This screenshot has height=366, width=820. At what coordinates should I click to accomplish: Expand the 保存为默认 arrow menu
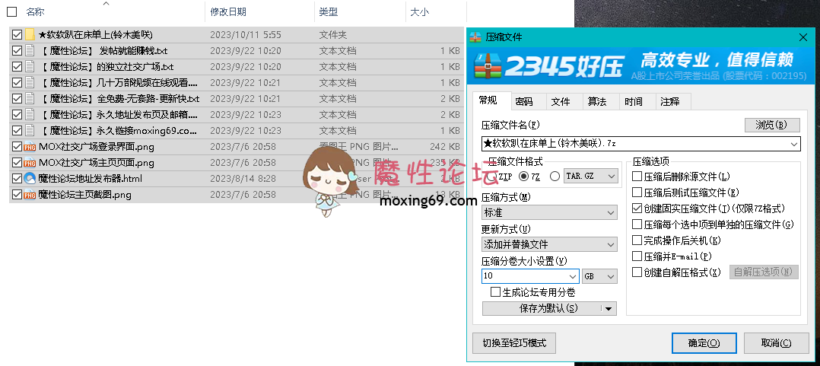pyautogui.click(x=609, y=308)
